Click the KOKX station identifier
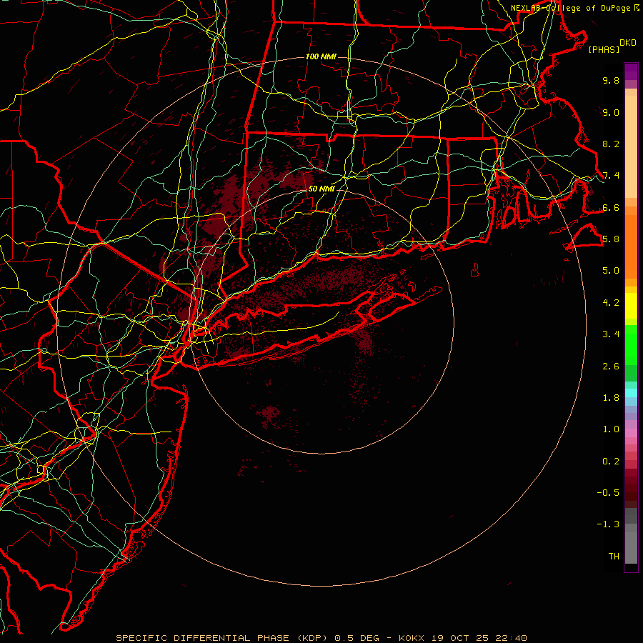 412,638
